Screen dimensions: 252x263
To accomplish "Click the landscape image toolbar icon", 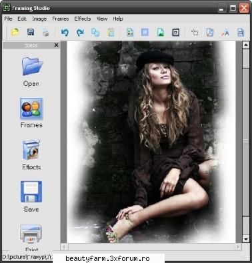I will click(161, 33).
